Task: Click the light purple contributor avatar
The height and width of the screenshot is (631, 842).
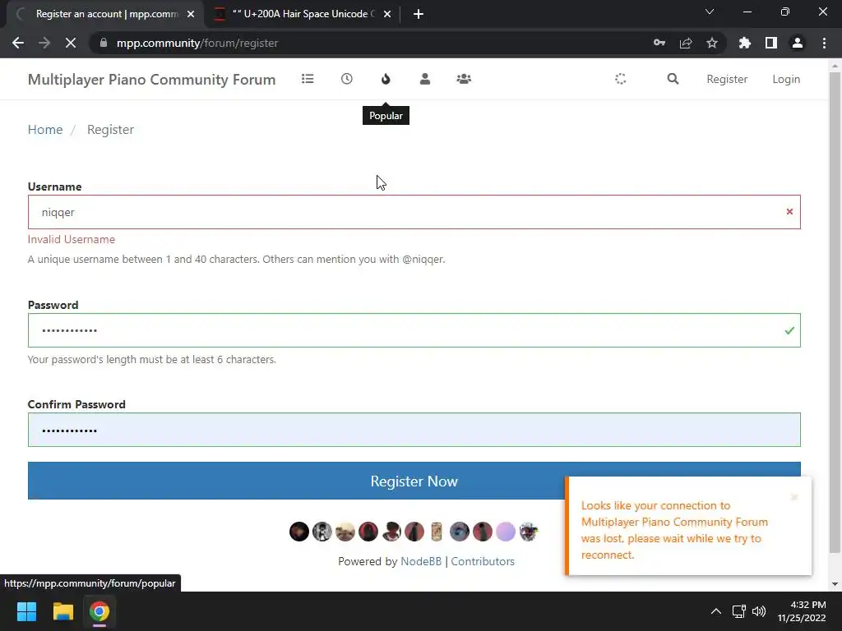Action: [x=506, y=532]
